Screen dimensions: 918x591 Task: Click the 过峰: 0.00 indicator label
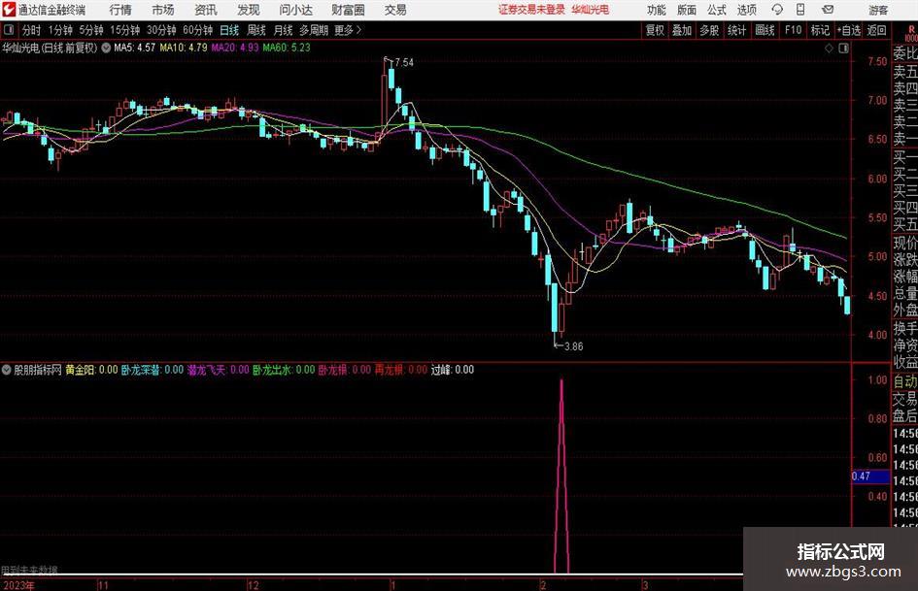[453, 369]
